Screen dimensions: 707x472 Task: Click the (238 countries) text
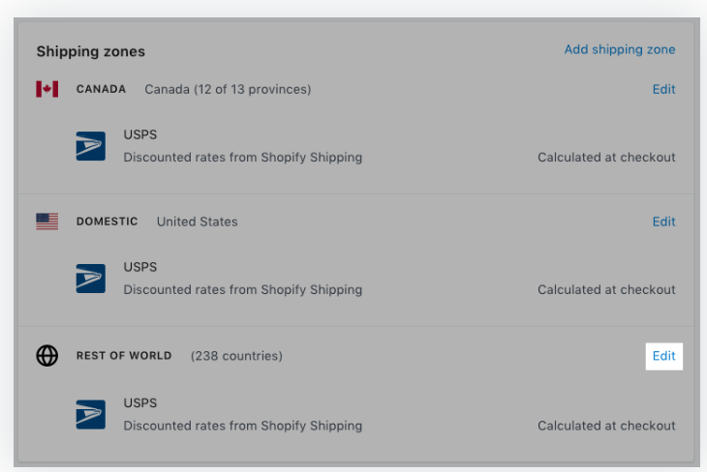click(236, 356)
